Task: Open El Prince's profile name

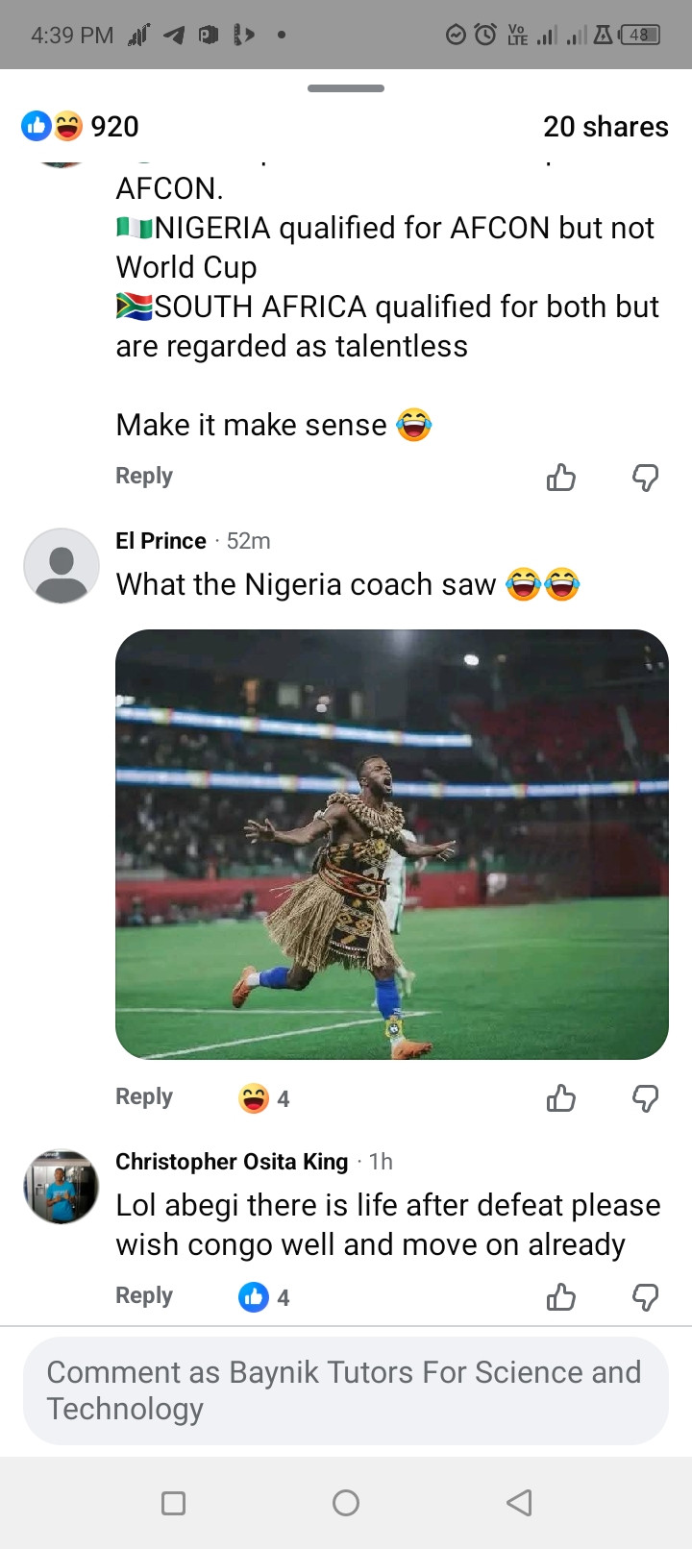Action: (161, 541)
